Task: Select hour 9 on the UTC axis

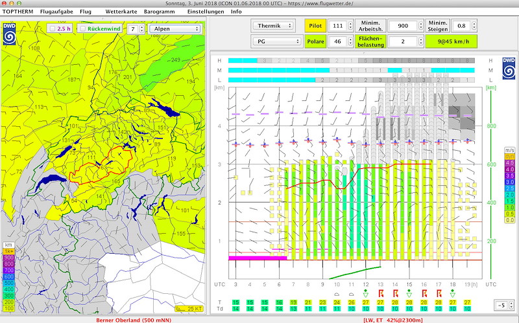Action: point(322,284)
